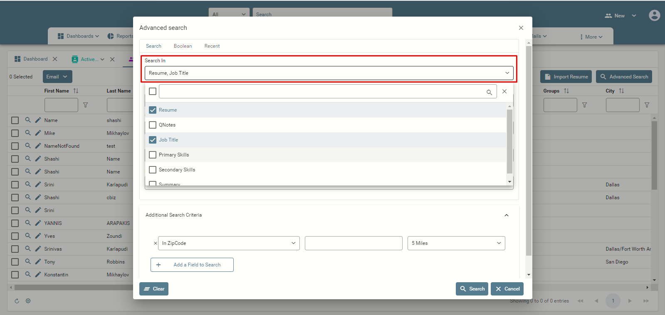Open the Dashboards menu
665x315 pixels.
coord(78,36)
